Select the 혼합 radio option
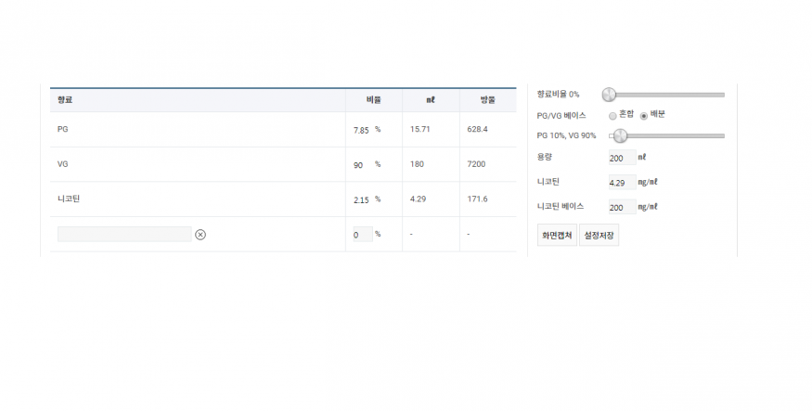 612,115
